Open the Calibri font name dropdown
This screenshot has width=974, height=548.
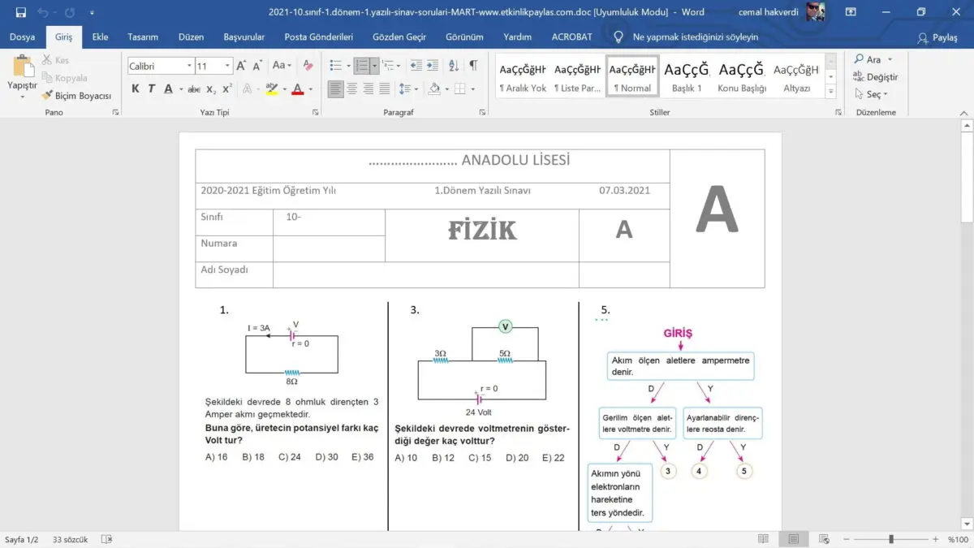pos(190,66)
